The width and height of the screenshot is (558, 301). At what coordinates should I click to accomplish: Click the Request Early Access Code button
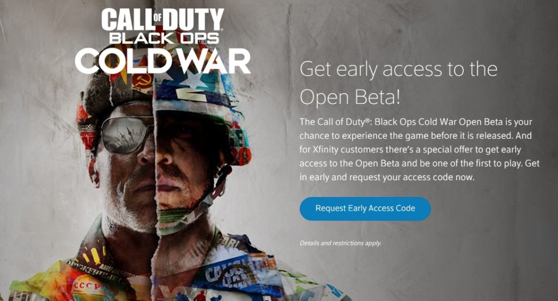pyautogui.click(x=365, y=208)
